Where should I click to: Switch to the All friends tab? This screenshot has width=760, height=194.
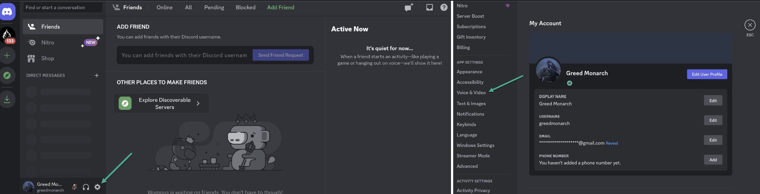[x=188, y=7]
